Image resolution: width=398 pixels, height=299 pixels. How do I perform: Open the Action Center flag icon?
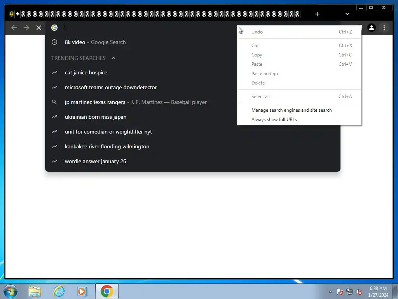[x=340, y=292]
